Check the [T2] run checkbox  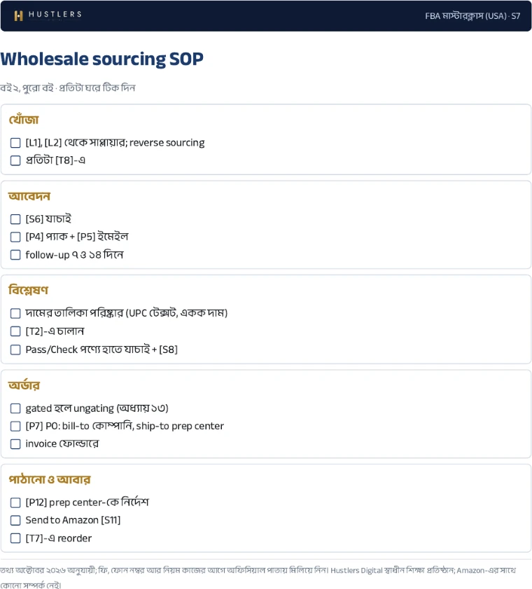(15, 331)
